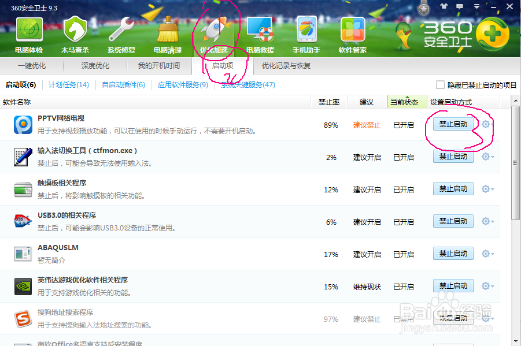Open settings gear for USB3.0 row

point(487,221)
